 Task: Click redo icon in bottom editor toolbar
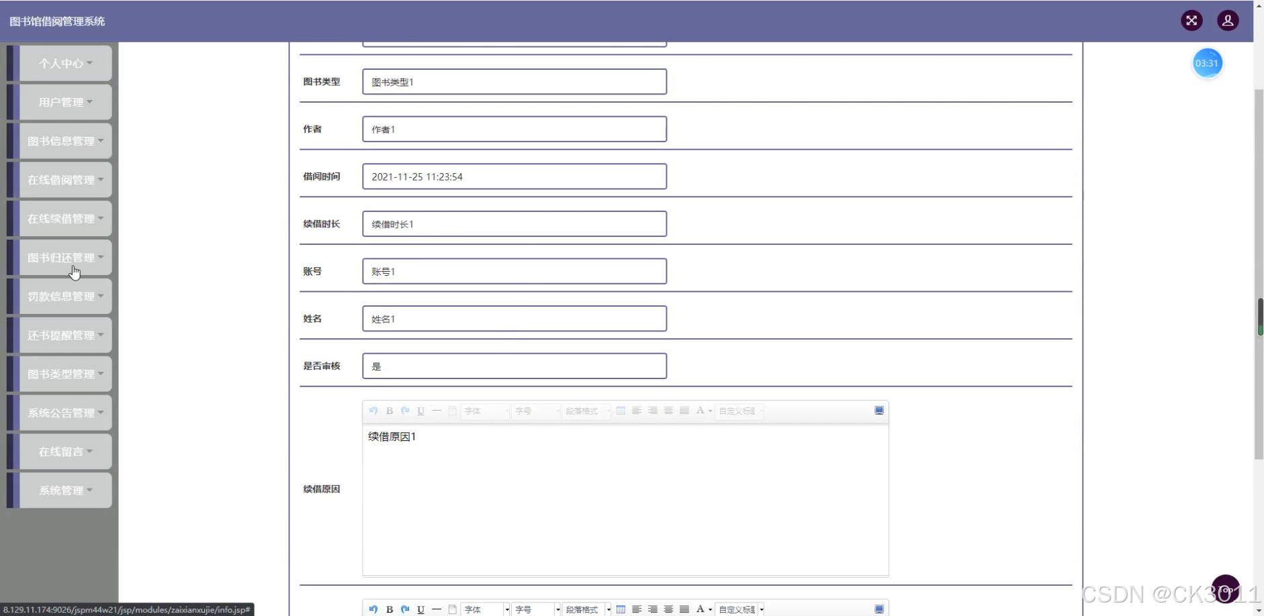pos(405,609)
